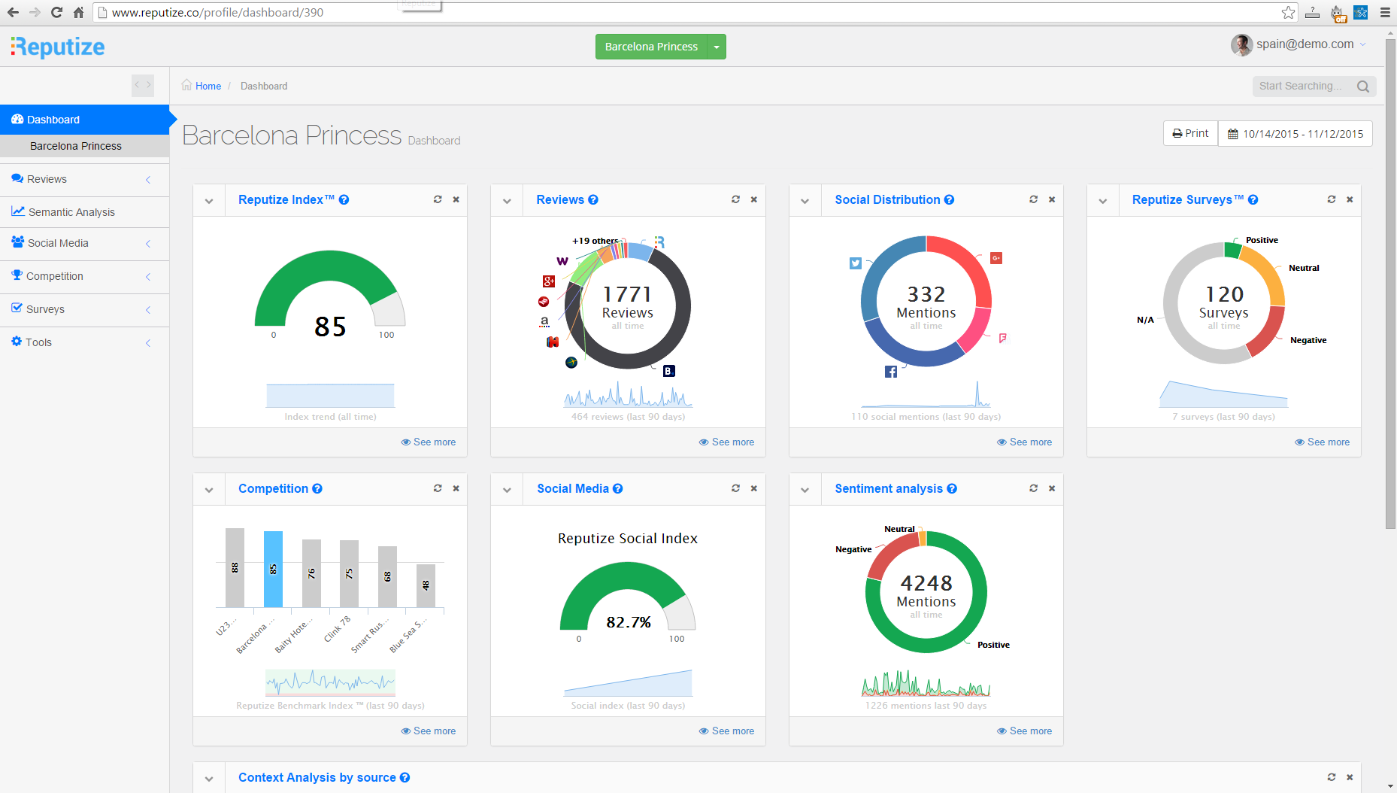Viewport: 1397px width, 793px height.
Task: Collapse the Reputize Surveys widget chevron
Action: click(1103, 201)
